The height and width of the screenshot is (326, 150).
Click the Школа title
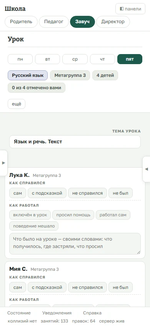tap(15, 9)
